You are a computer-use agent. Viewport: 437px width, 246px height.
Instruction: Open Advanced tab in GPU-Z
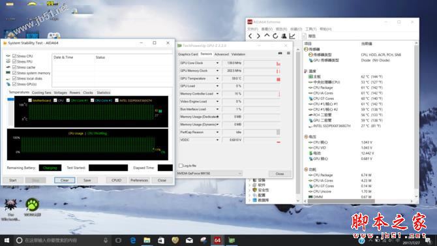click(222, 54)
